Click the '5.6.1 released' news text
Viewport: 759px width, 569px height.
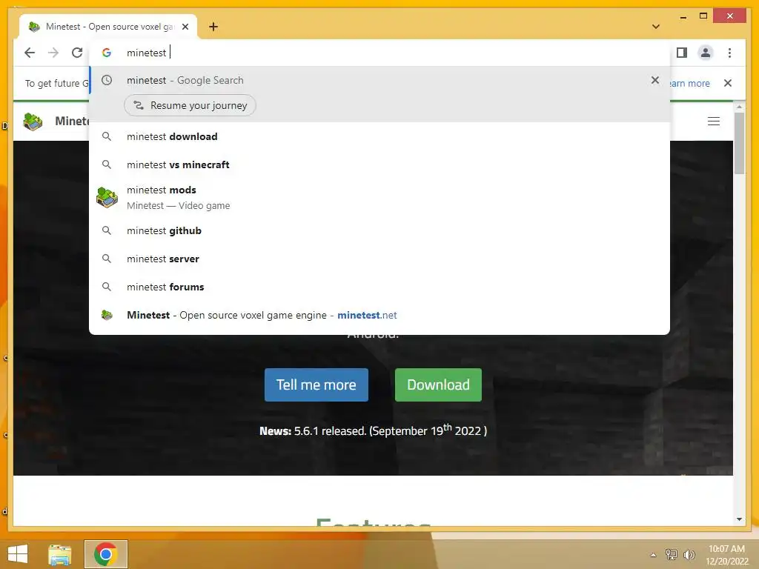pos(330,431)
